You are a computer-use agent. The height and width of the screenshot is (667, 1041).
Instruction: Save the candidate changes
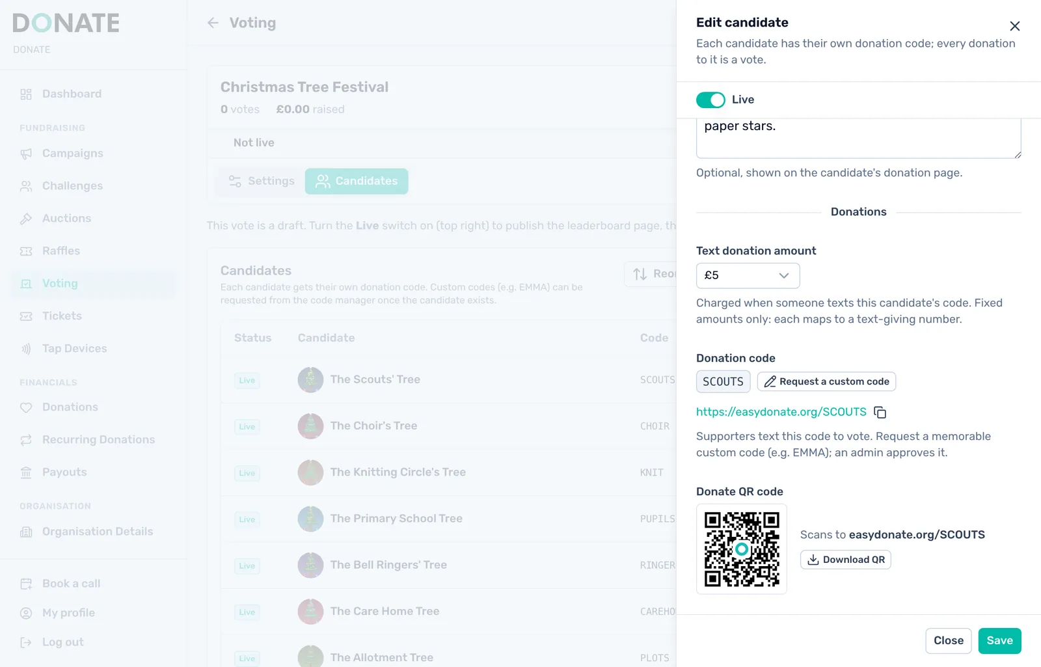(999, 640)
